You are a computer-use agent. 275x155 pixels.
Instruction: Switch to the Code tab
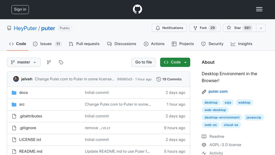[x=17, y=44]
